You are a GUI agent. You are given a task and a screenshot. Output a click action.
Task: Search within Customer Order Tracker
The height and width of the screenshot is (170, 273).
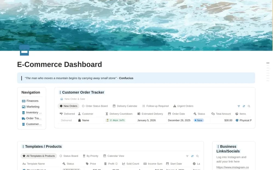(249, 106)
